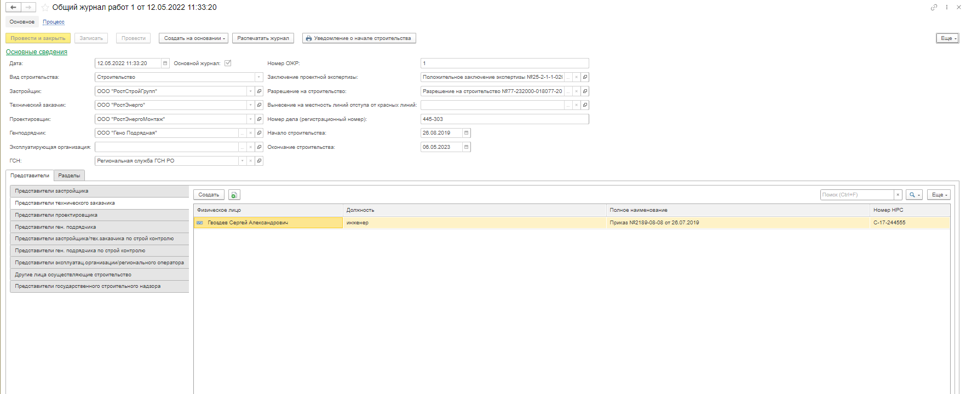Expand the ГСН dropdown arrow
Image resolution: width=966 pixels, height=394 pixels.
pos(242,161)
